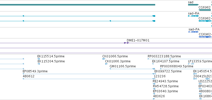
Task: Click the EK115204.5prime EST glyph
Action: 39,64
